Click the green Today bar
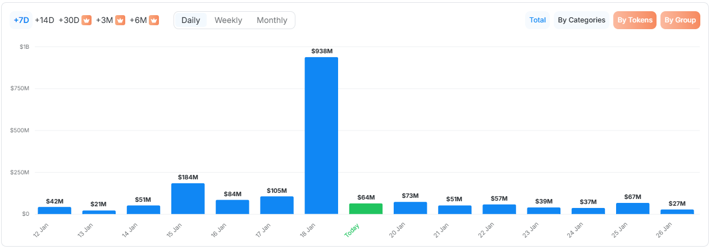The height and width of the screenshot is (250, 711). pyautogui.click(x=366, y=209)
